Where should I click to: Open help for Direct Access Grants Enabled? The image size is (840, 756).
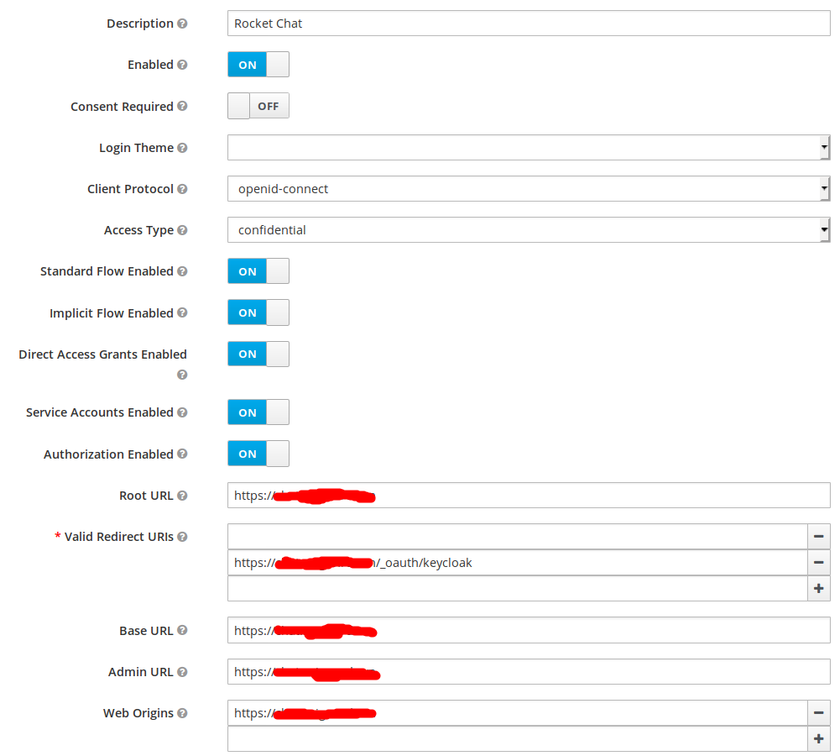[181, 375]
